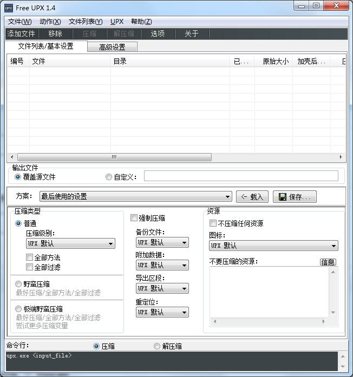Open the 方案 dropdown list
Image resolution: width=353 pixels, height=377 pixels.
click(x=136, y=196)
